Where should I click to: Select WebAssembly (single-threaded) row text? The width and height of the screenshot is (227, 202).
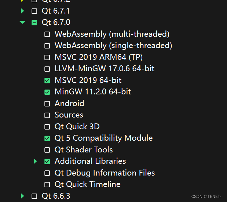point(113,46)
